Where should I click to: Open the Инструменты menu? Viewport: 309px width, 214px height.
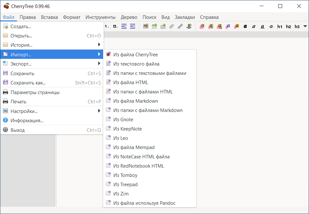[x=101, y=17]
